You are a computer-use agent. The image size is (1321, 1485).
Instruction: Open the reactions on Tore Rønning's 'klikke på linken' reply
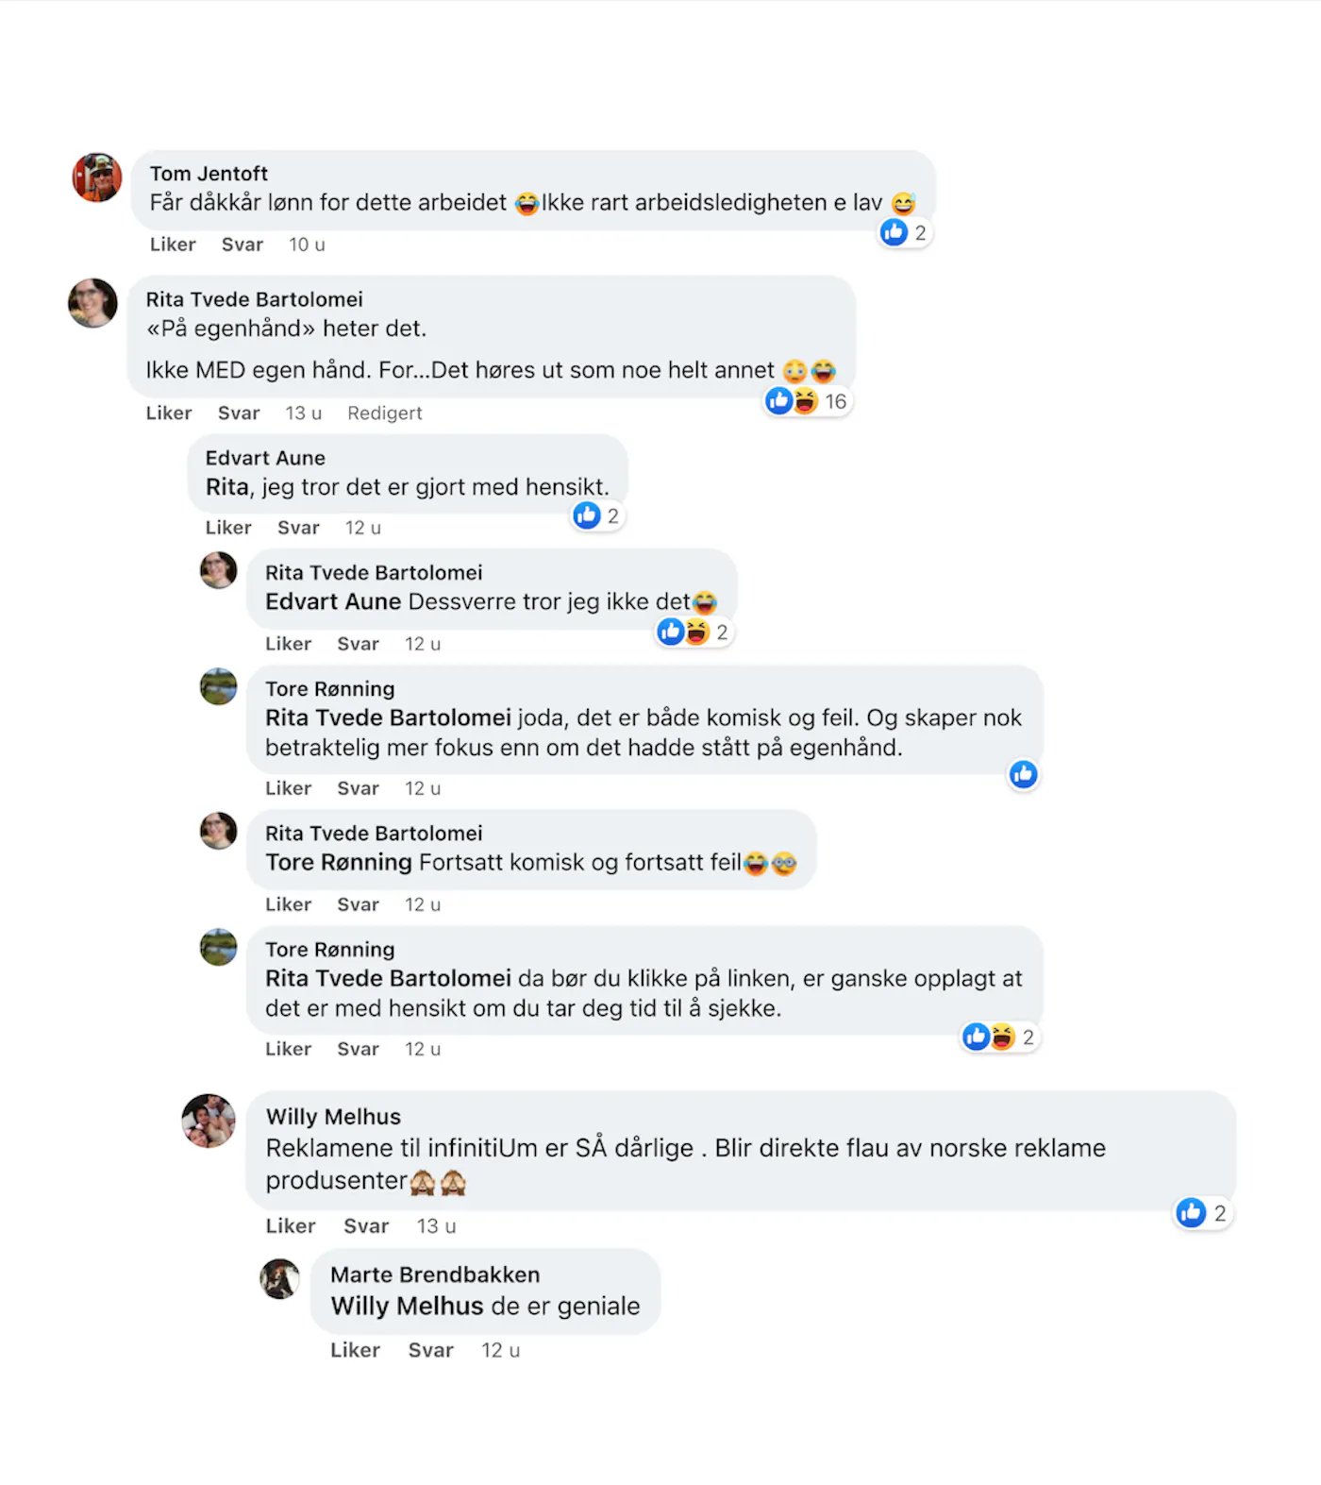tap(999, 1038)
